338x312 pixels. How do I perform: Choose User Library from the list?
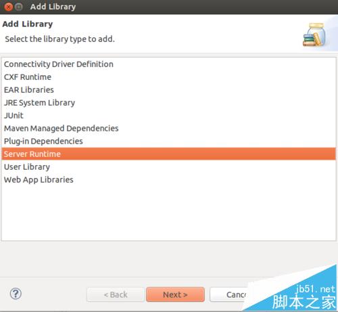pyautogui.click(x=168, y=167)
